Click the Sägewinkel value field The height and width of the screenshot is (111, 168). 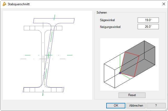[x=148, y=20]
